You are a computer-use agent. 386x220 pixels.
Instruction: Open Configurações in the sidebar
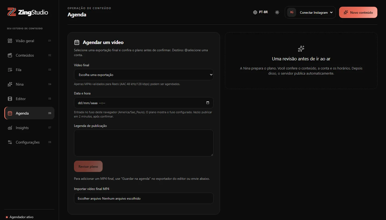(29, 142)
